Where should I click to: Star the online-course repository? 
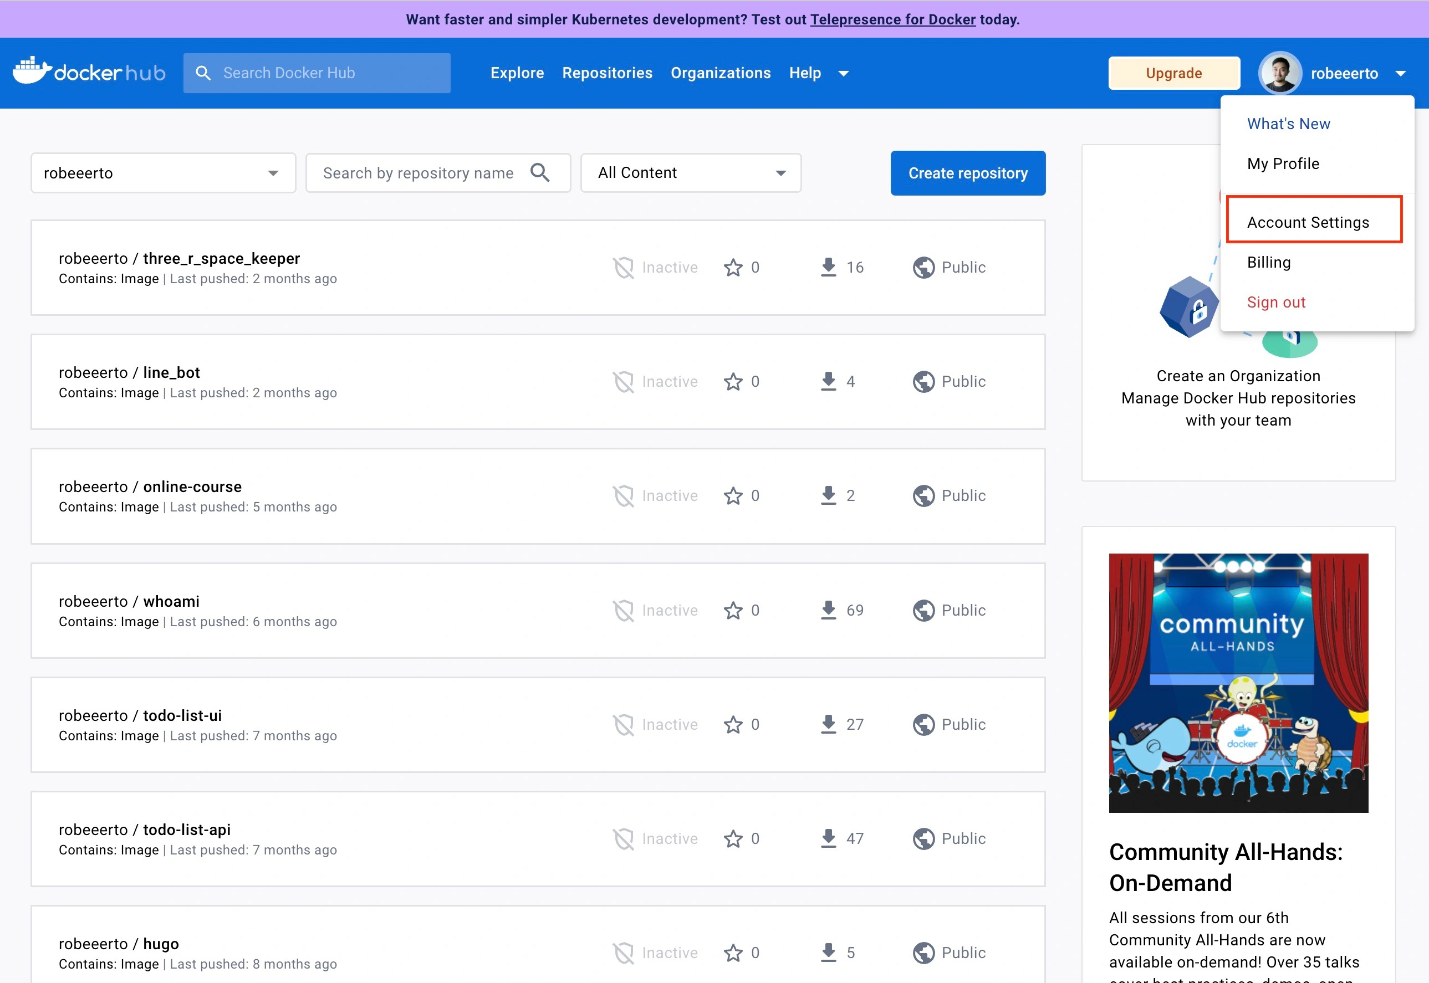click(733, 496)
